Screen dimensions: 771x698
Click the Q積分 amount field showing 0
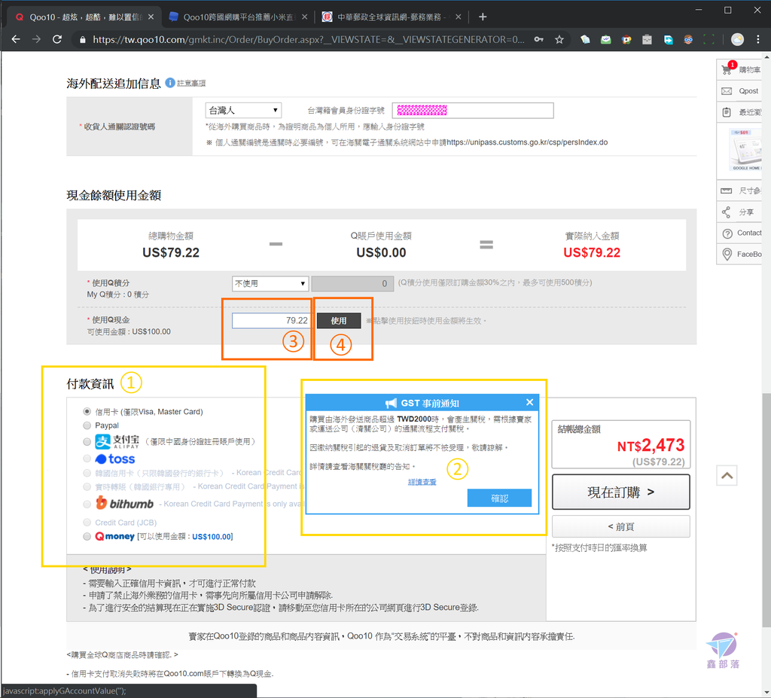(x=352, y=283)
